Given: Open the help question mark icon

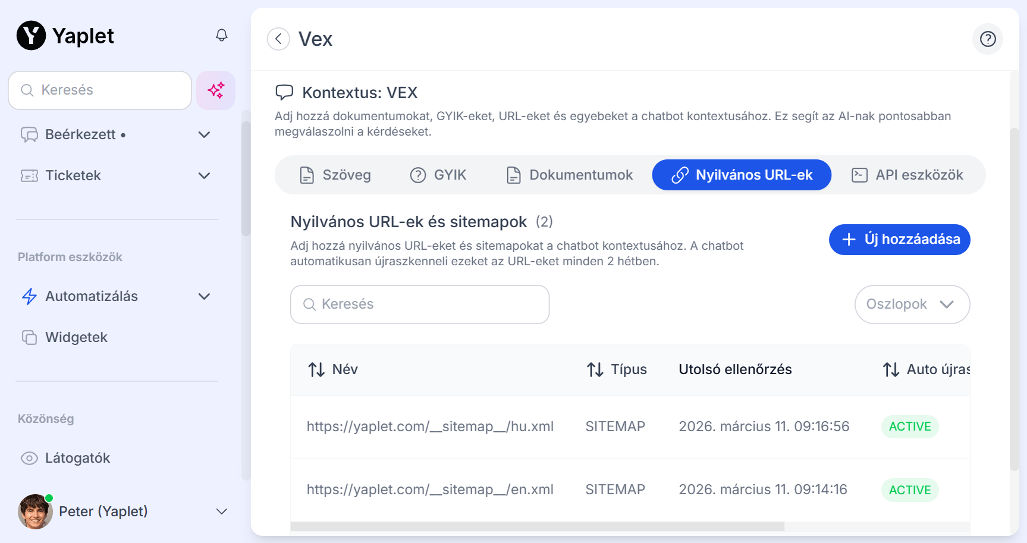Looking at the screenshot, I should pyautogui.click(x=987, y=39).
